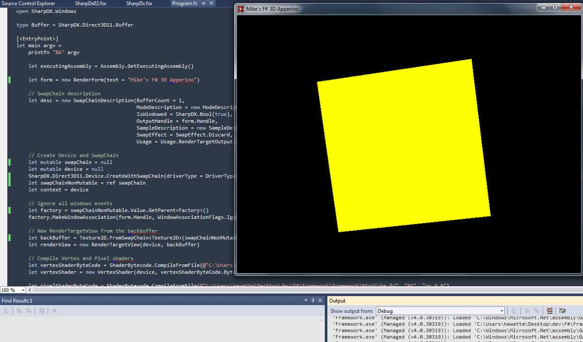Click the app icon in Mike's F# 3D Apperino titlebar

coord(241,9)
